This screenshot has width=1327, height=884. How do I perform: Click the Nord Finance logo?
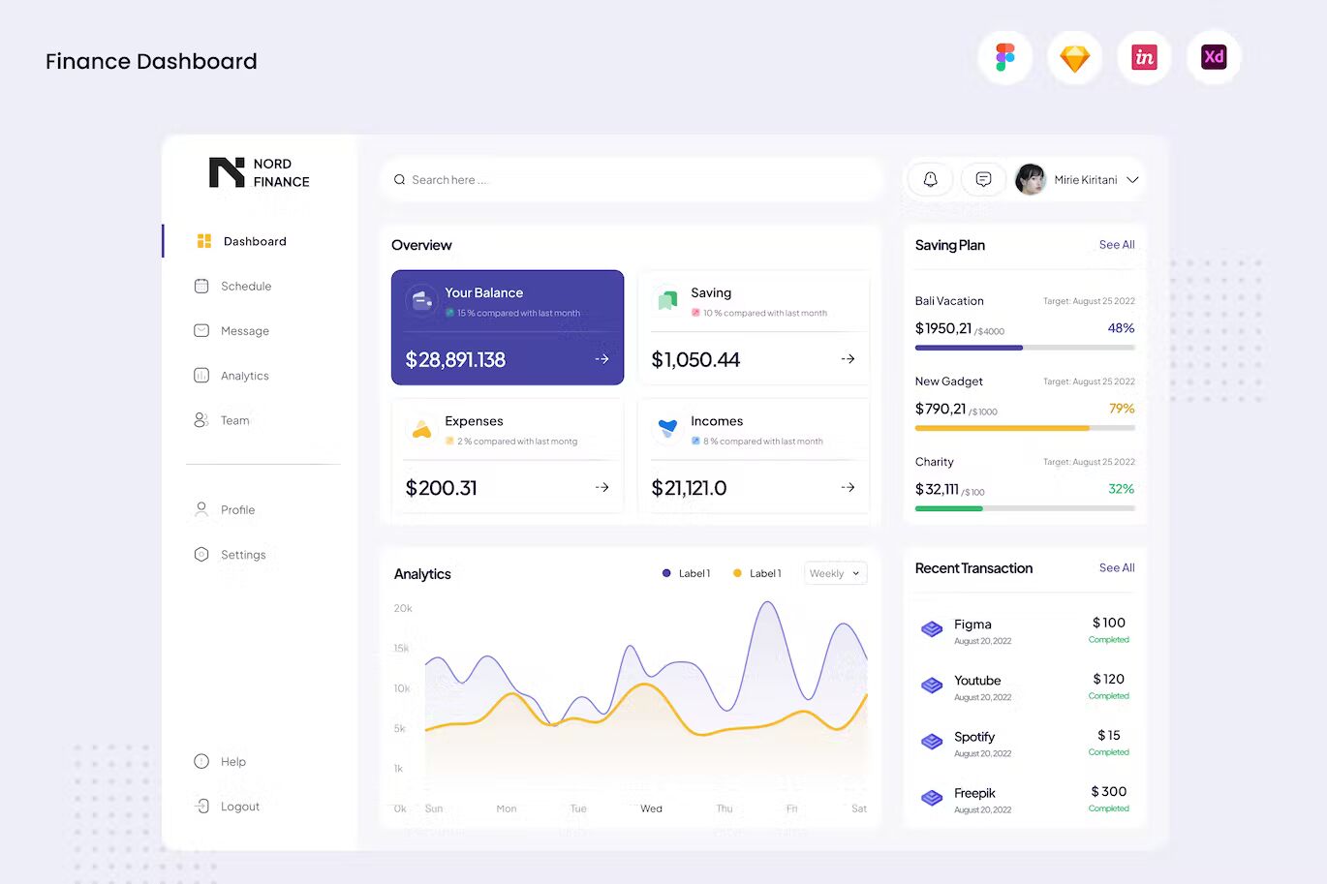259,172
